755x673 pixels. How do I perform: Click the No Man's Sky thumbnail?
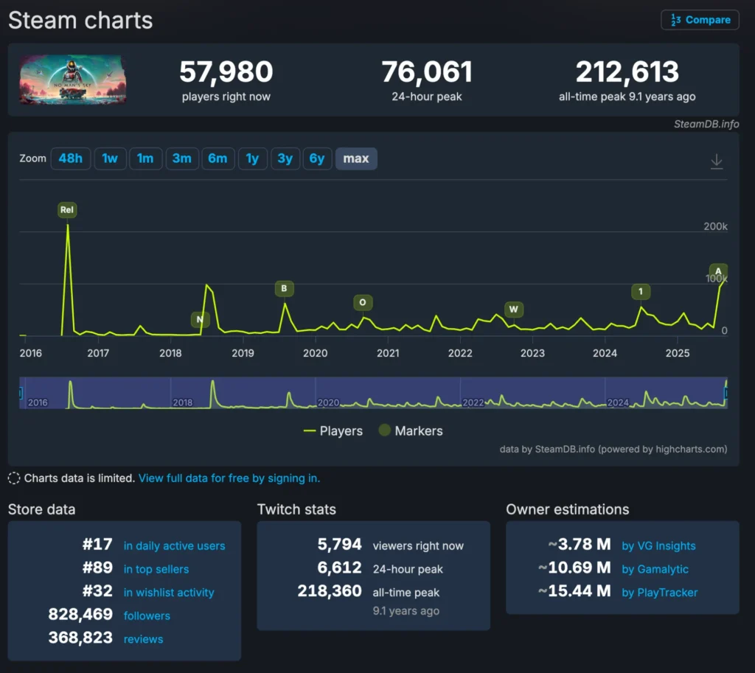pyautogui.click(x=72, y=80)
